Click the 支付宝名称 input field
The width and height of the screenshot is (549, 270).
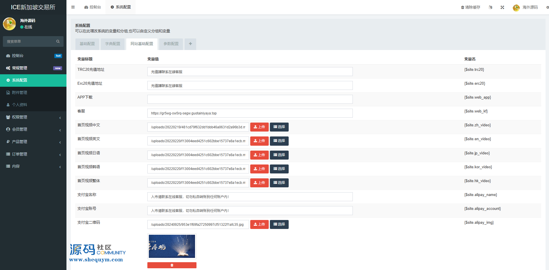point(250,197)
